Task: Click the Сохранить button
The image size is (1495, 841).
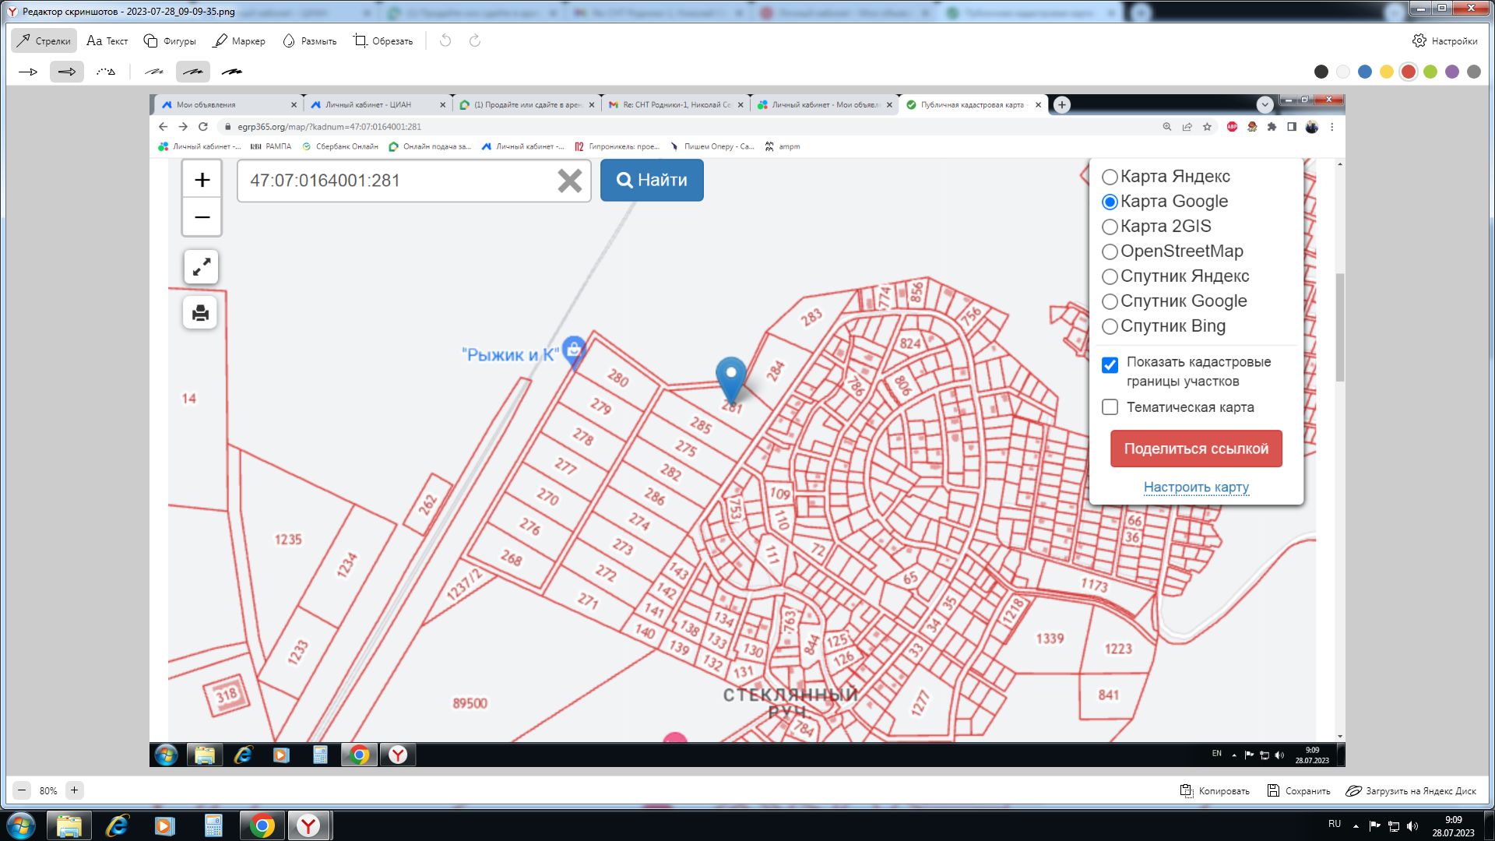Action: 1298,790
